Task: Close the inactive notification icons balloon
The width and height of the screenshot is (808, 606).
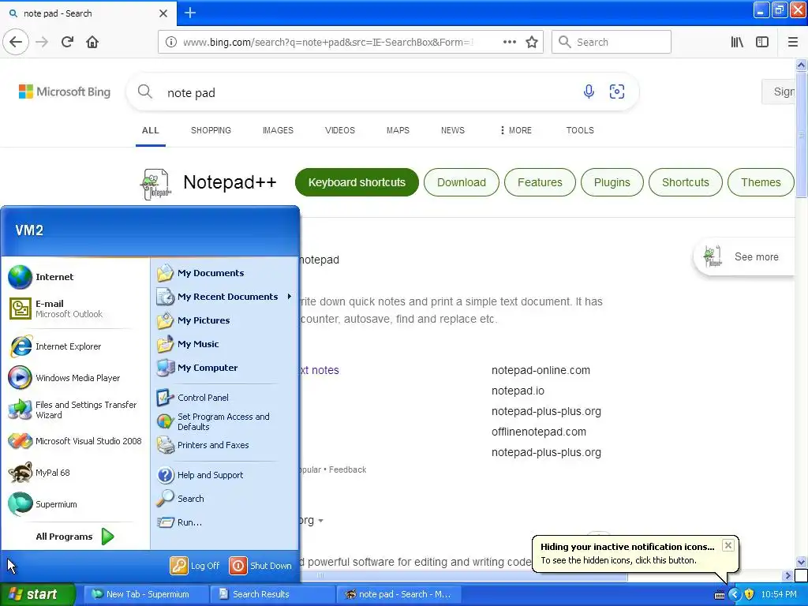Action: coord(728,545)
